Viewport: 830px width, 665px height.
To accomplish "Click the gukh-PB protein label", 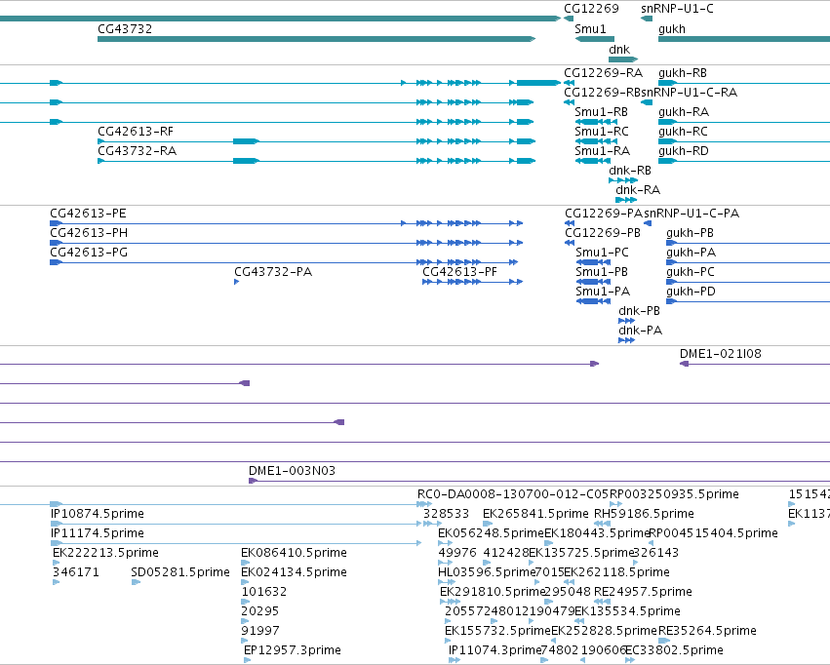I will pos(690,233).
